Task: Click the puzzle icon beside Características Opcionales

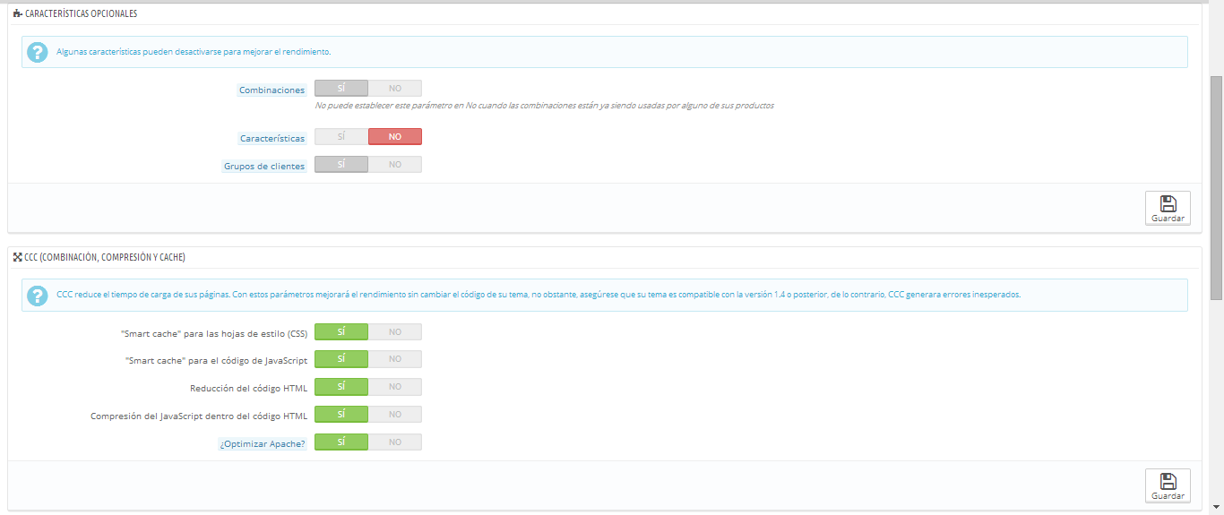Action: tap(17, 14)
